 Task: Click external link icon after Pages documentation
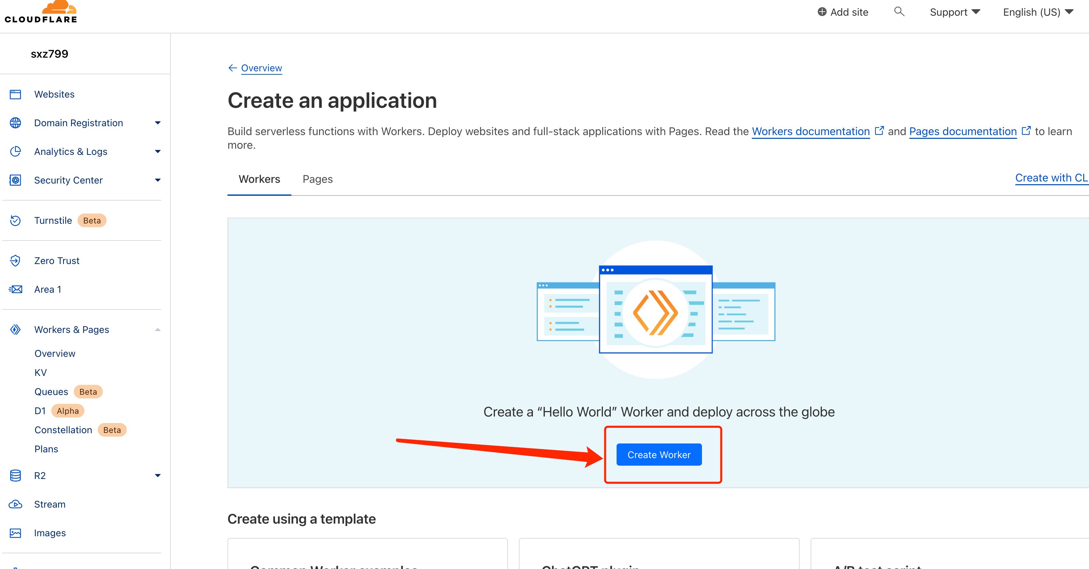(x=1026, y=130)
